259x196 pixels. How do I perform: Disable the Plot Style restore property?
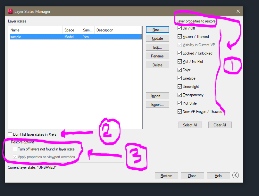pos(179,103)
